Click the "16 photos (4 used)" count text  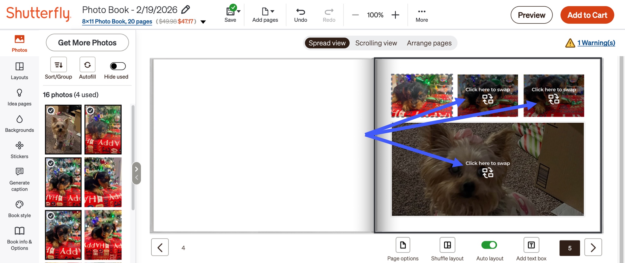71,95
